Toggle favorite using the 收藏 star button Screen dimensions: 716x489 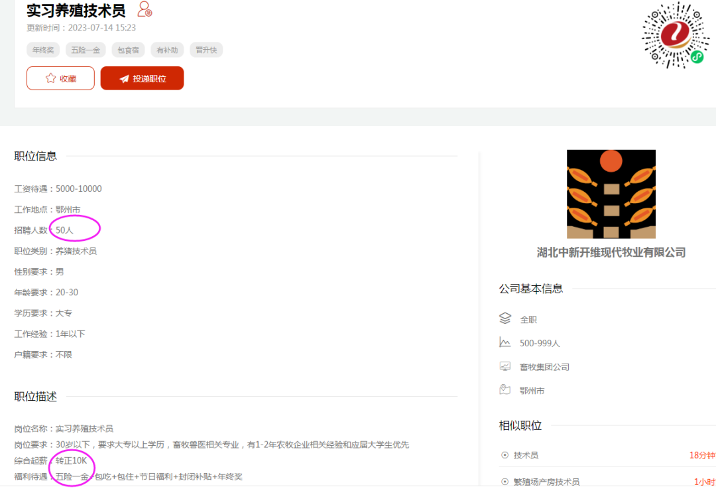click(x=60, y=78)
